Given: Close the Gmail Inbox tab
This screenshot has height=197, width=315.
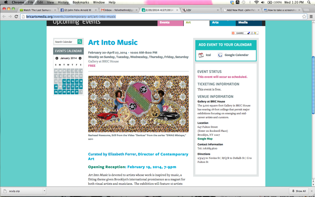Looking at the screenshot, I should [x=137, y=10].
